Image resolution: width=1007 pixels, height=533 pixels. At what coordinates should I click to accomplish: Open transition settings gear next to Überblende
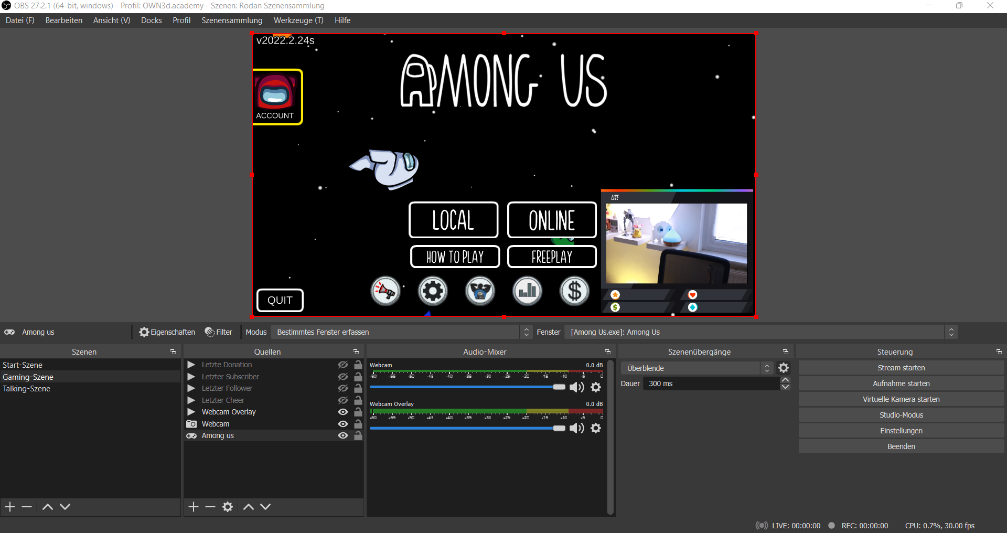point(784,368)
